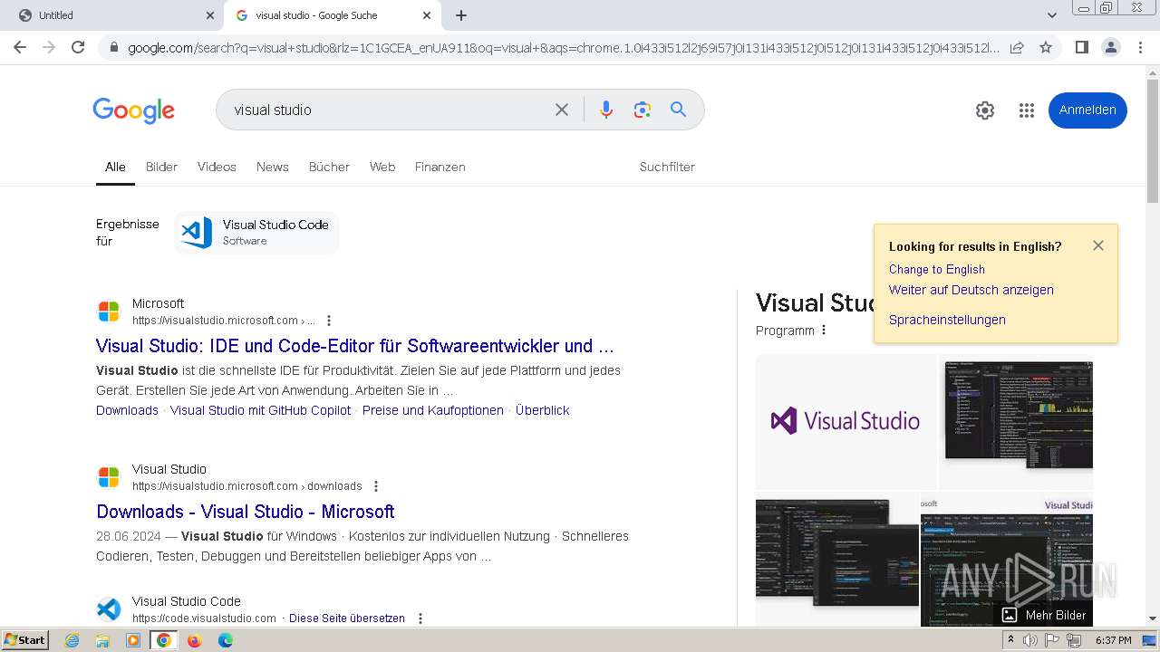The width and height of the screenshot is (1160, 652).
Task: Open the Windows Start menu
Action: [25, 640]
